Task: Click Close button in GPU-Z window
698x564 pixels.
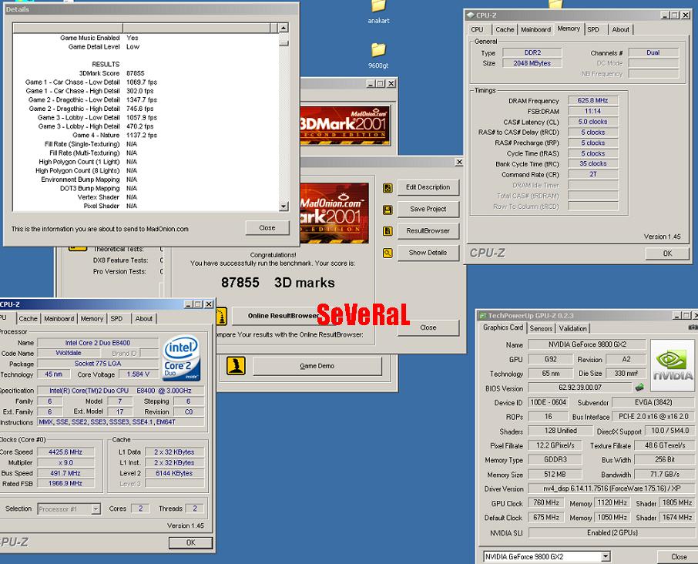Action: (679, 557)
